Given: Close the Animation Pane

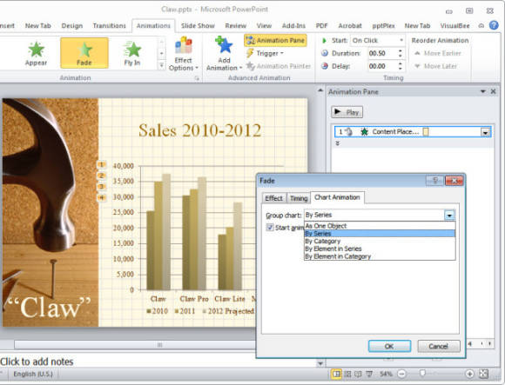Looking at the screenshot, I should (493, 91).
